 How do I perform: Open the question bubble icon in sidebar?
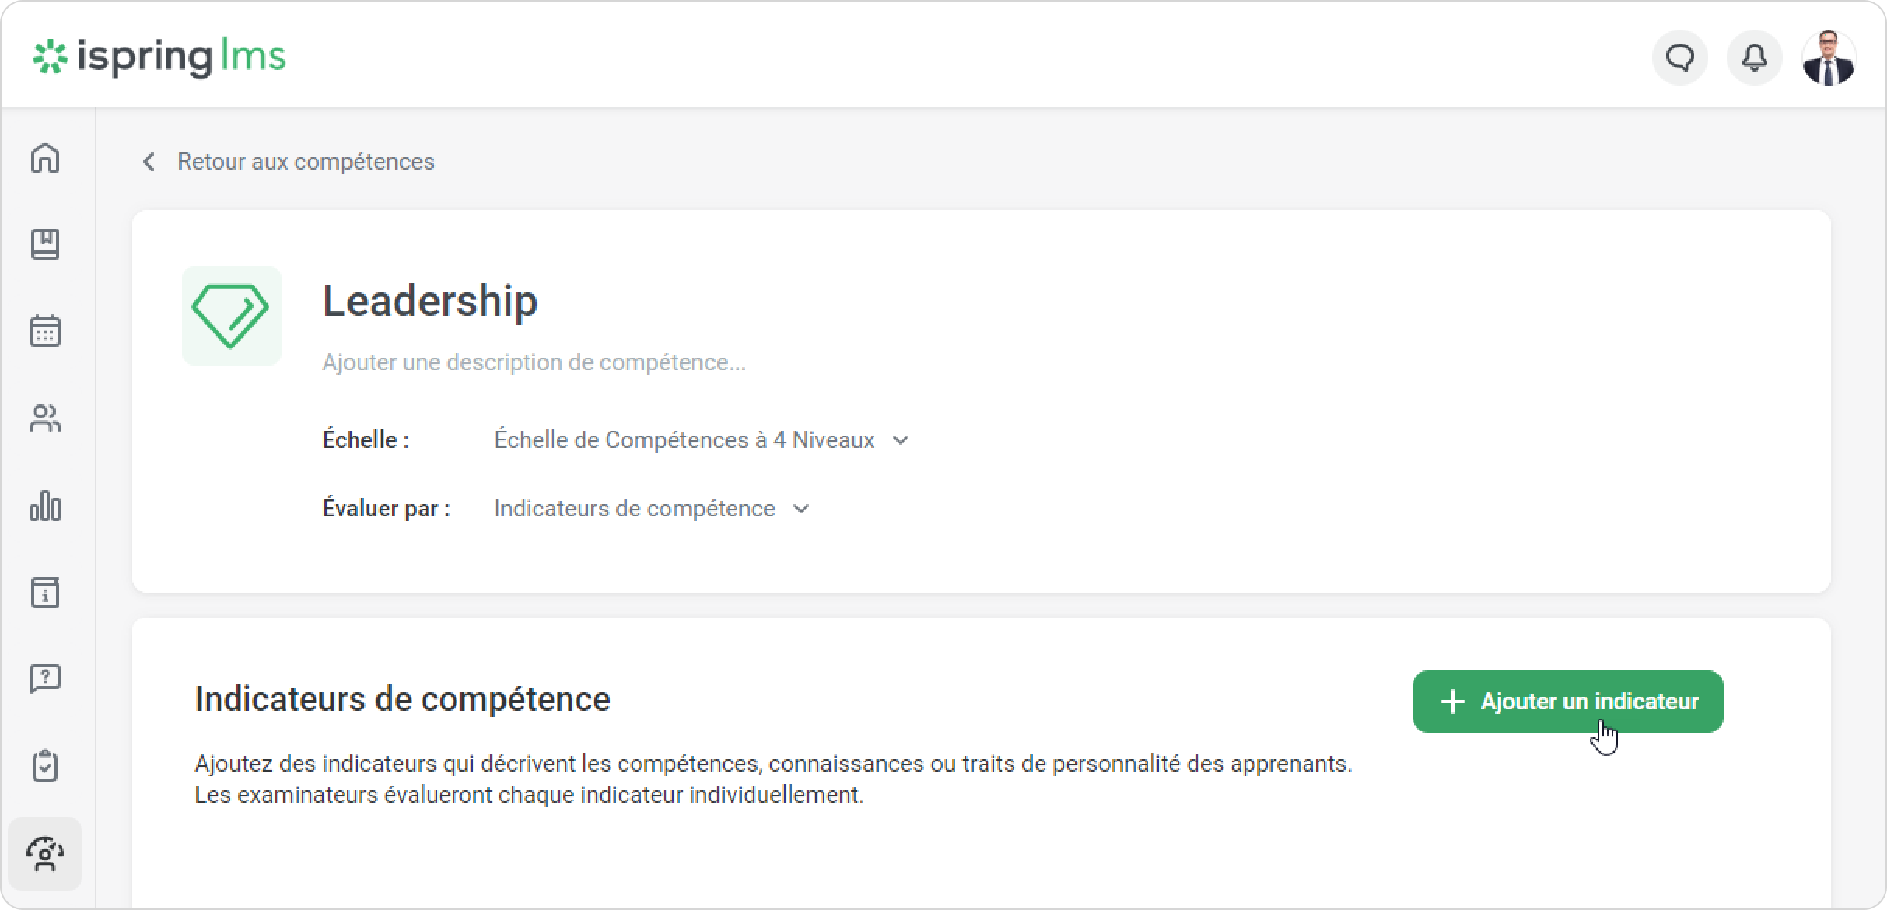[x=45, y=679]
